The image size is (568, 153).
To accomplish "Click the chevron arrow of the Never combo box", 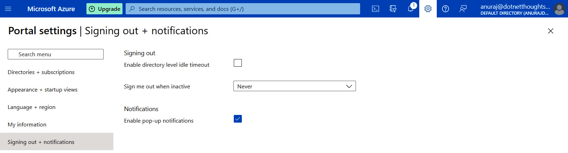I will (349, 86).
